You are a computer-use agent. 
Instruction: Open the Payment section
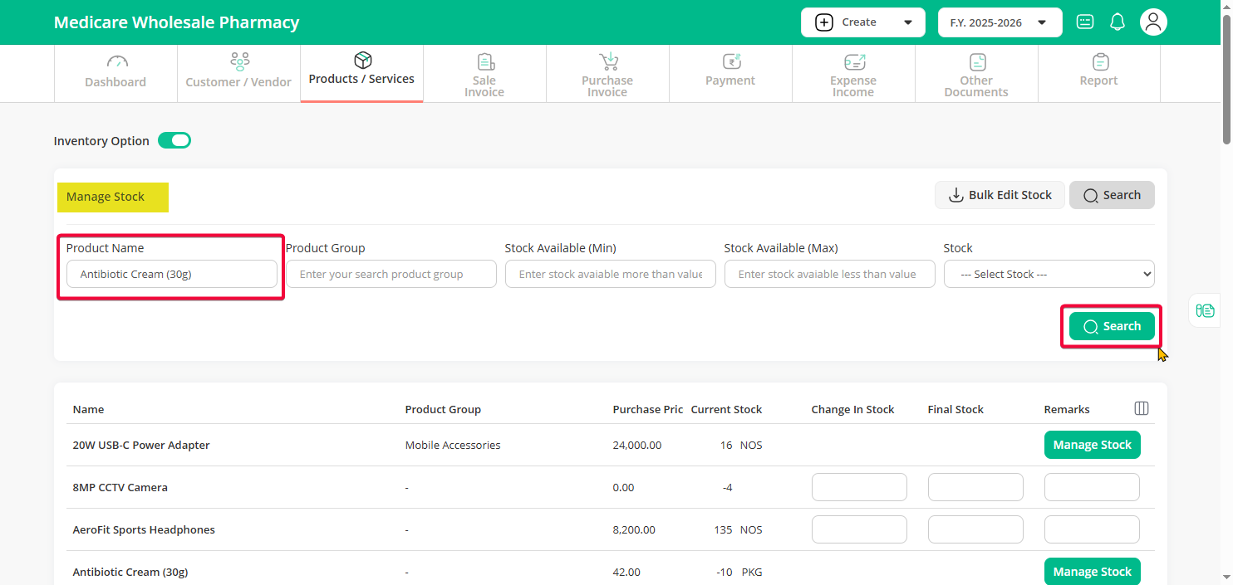coord(730,72)
